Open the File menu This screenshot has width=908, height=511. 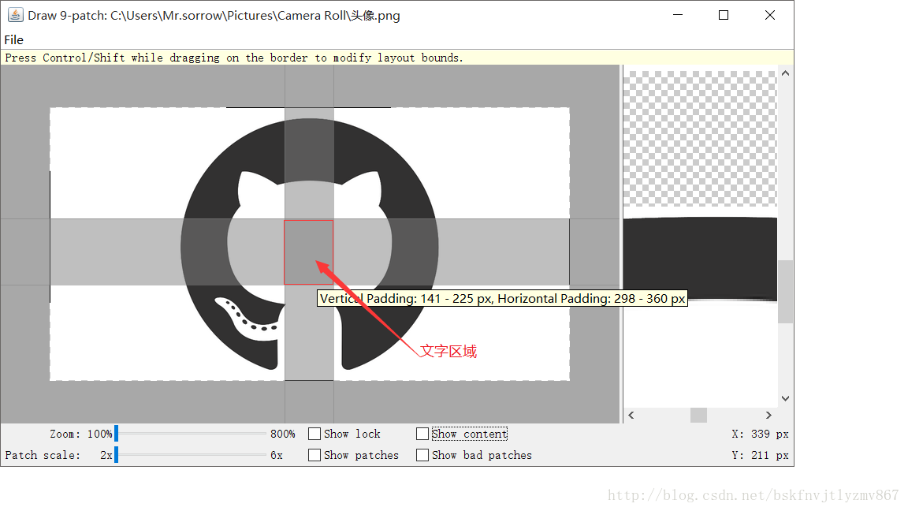pos(14,40)
